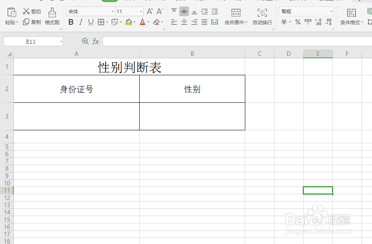Click the zoom magnifier beside fx
This screenshot has height=244, width=372.
[x=85, y=41]
